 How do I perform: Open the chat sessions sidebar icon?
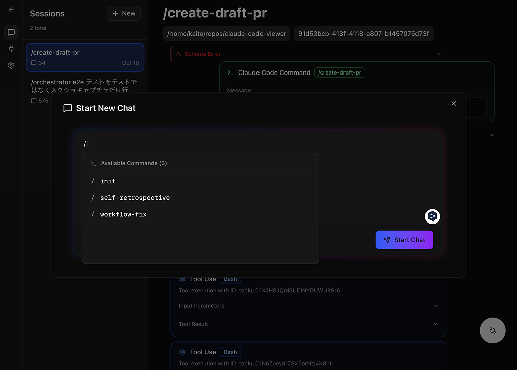(11, 32)
